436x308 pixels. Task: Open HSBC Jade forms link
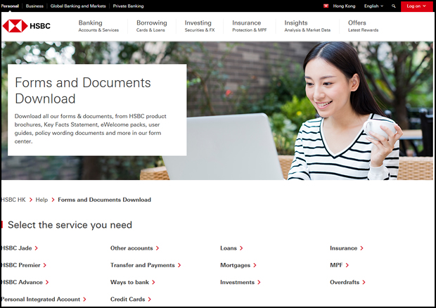click(x=16, y=248)
